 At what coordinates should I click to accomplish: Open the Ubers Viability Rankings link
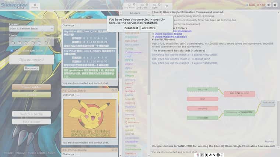tap(171, 37)
